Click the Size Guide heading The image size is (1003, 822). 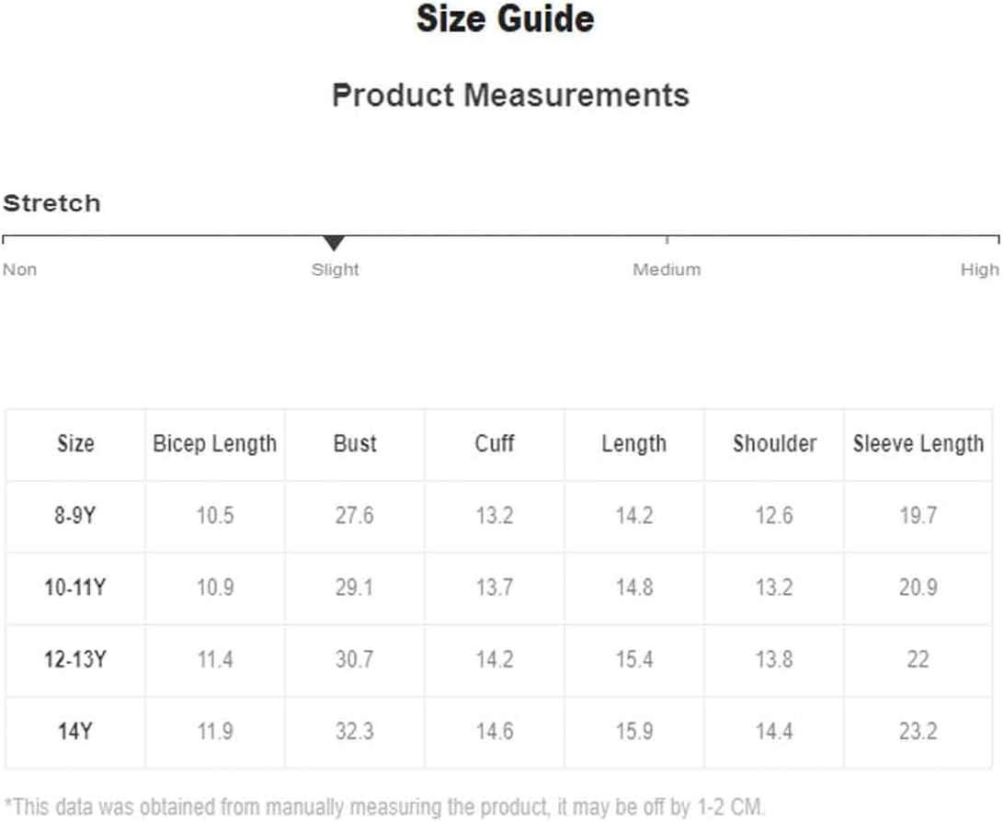coord(506,18)
